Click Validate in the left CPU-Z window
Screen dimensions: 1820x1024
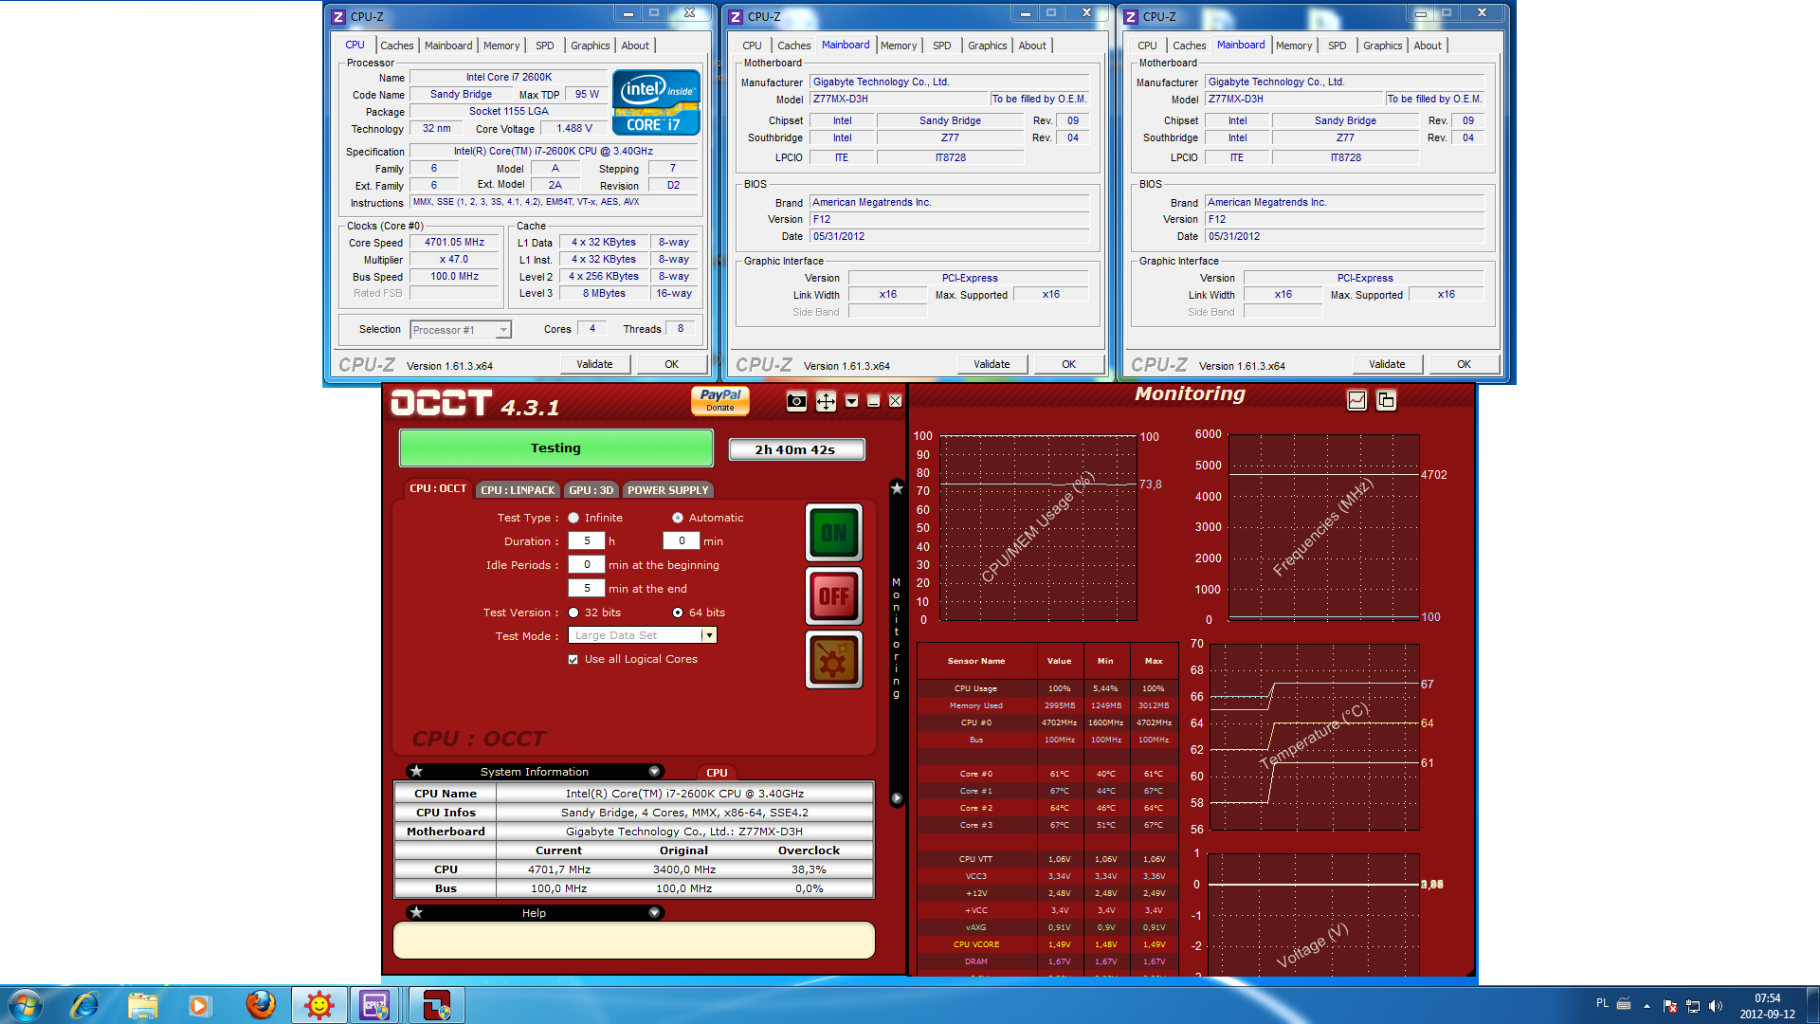pyautogui.click(x=594, y=364)
